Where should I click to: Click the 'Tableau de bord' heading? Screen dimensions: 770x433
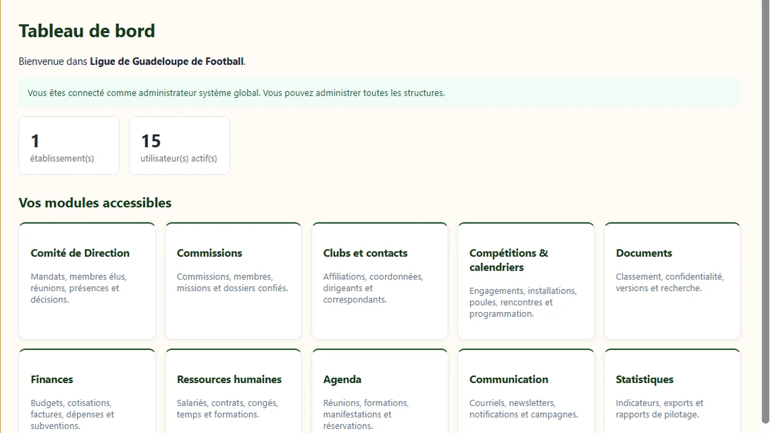[87, 31]
